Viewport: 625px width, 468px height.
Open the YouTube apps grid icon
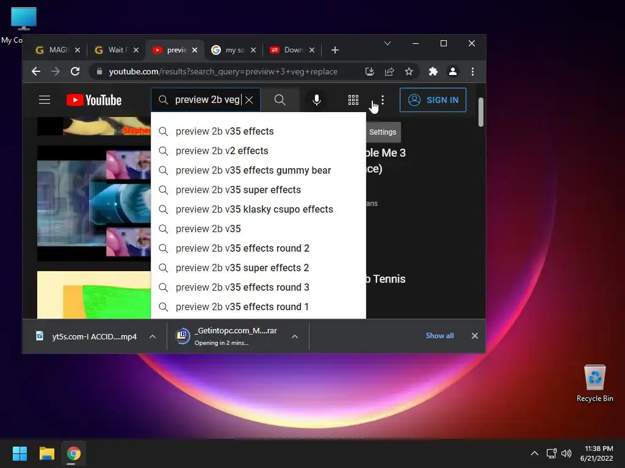[x=353, y=100]
